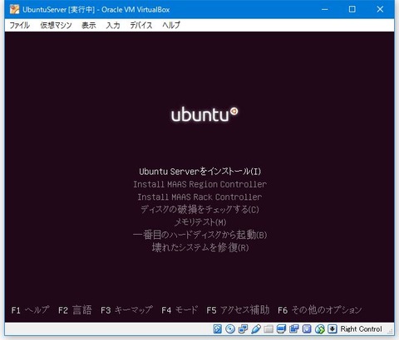The height and width of the screenshot is (340, 399).
Task: Select 一番目のハードディスクから起動(B) option
Action: (199, 235)
